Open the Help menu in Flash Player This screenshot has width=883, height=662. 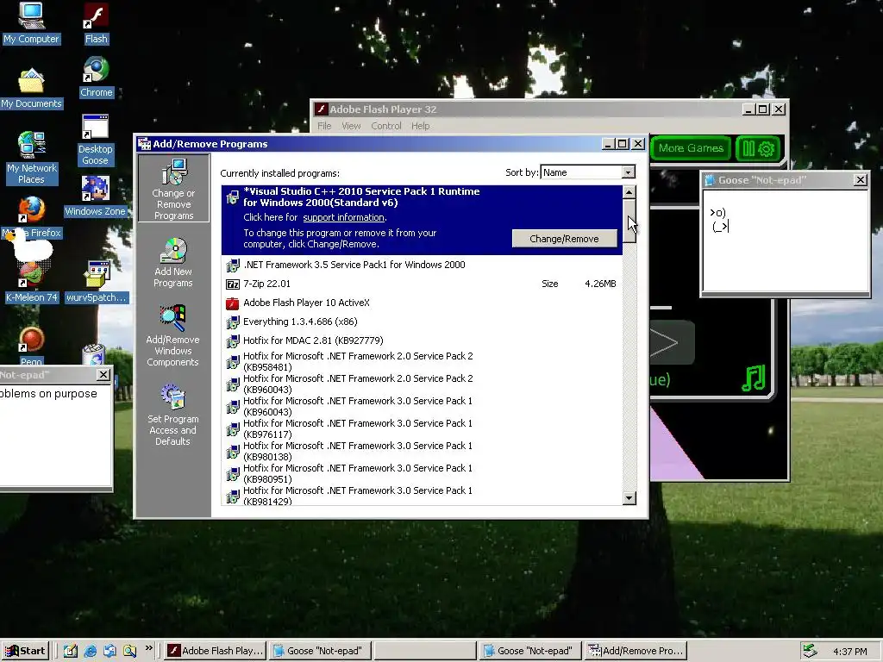(420, 126)
